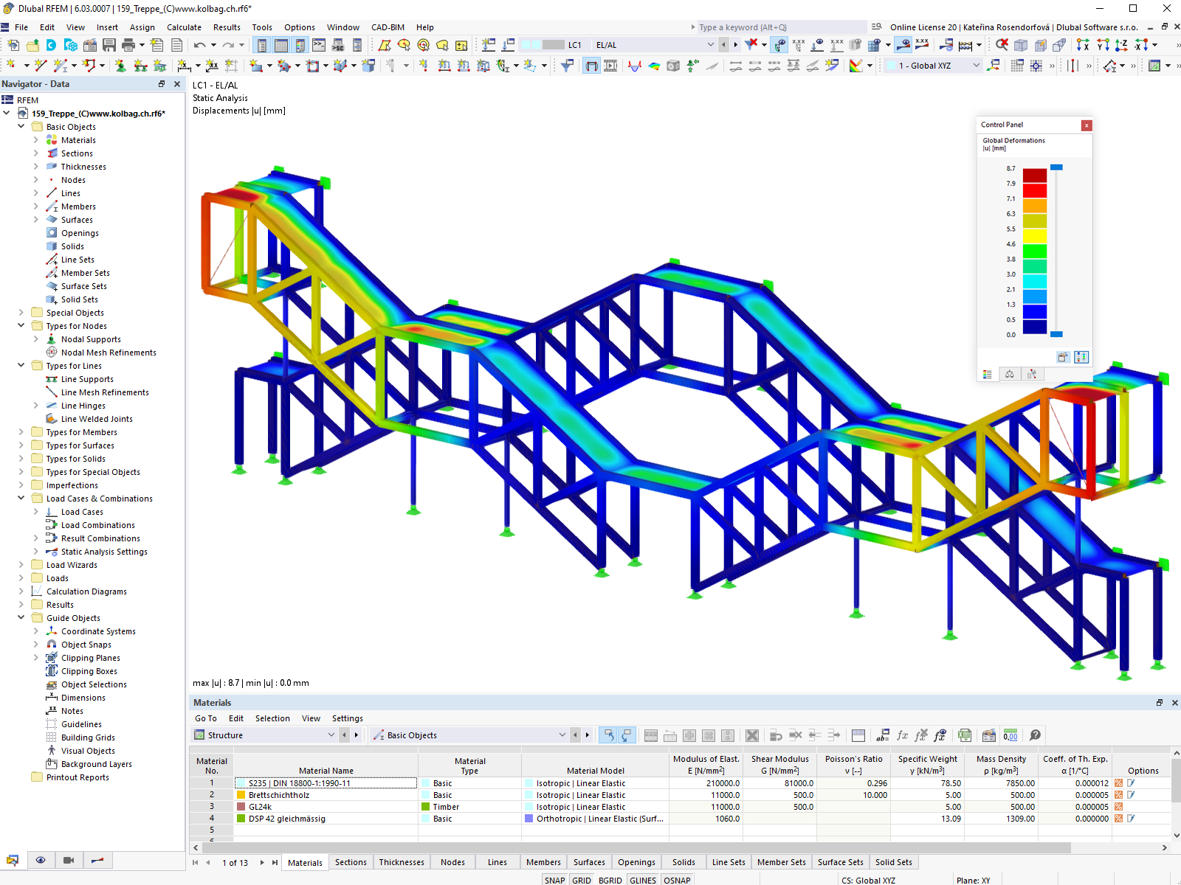Toggle SNAP in the status bar

(554, 879)
